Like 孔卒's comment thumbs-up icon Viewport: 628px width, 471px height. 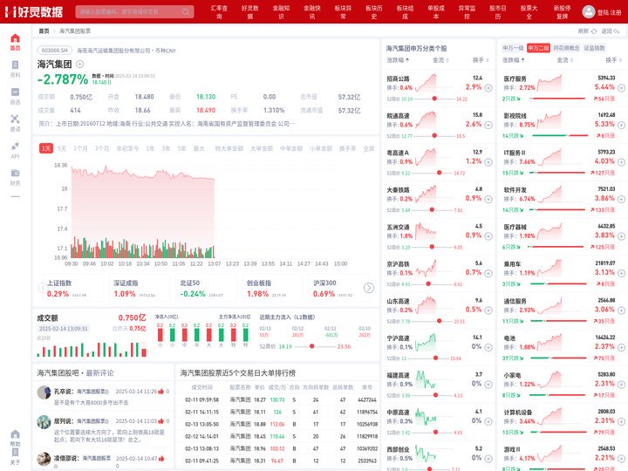[x=161, y=392]
